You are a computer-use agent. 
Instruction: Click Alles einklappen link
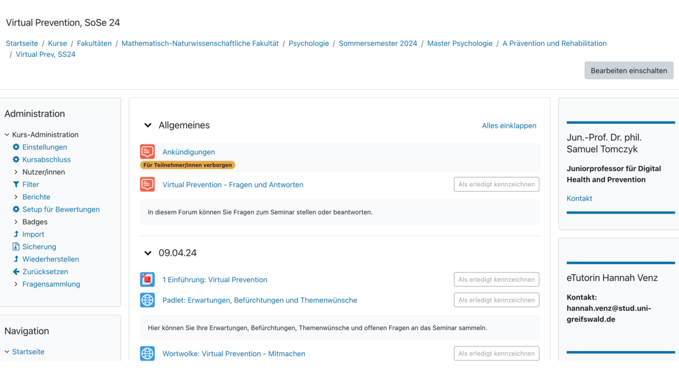click(509, 126)
